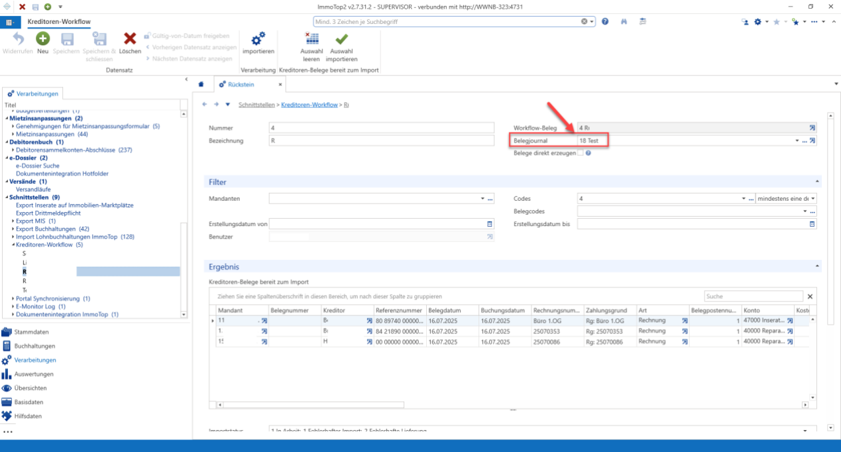The width and height of the screenshot is (841, 452).
Task: Select Versandläufe in the tree
Action: click(34, 190)
